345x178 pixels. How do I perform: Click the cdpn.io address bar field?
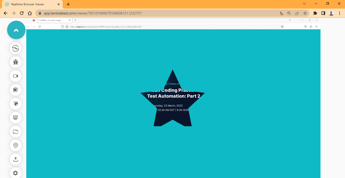[x=106, y=27]
